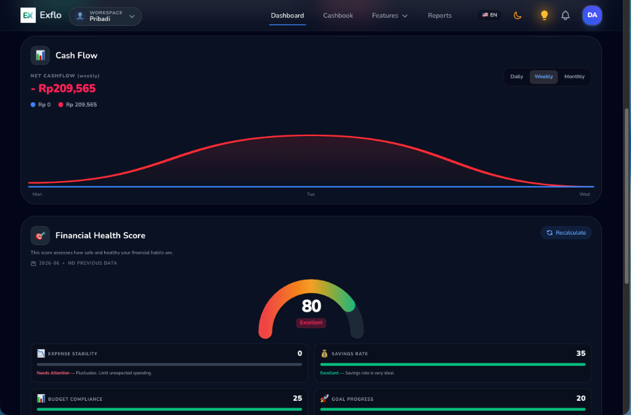This screenshot has width=631, height=415.
Task: Click the Mon axis label
Action: tap(37, 194)
